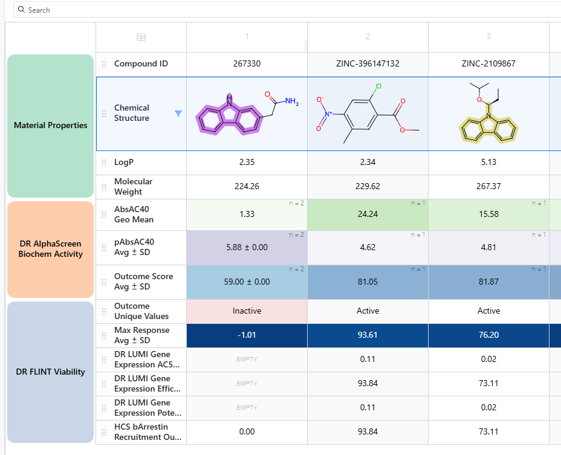Click HCS bArrestin cell 0.00
The image size is (561, 455).
coord(247,432)
